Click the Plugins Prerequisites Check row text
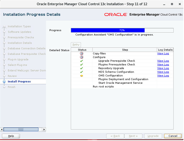This screenshot has height=141, width=184. click(117, 64)
